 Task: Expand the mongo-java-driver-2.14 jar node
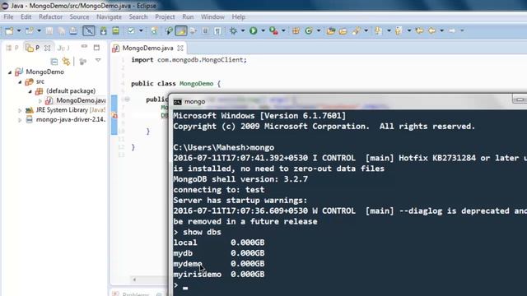[x=20, y=120]
